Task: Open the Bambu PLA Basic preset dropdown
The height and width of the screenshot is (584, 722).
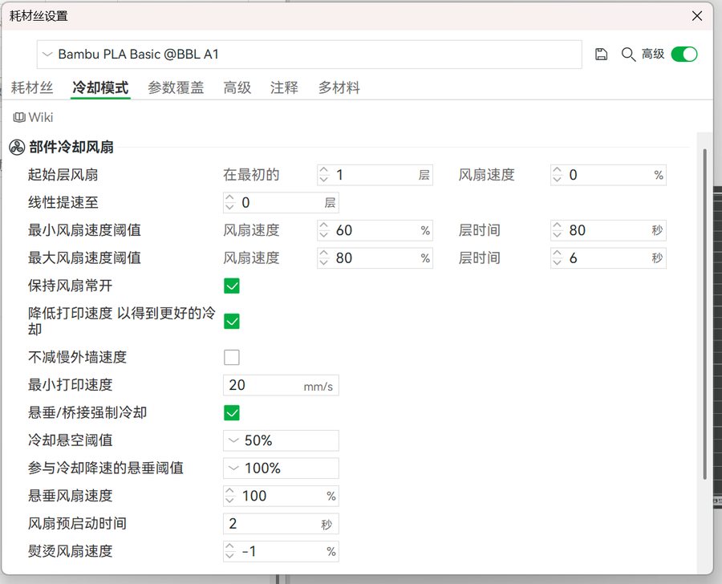Action: click(310, 55)
